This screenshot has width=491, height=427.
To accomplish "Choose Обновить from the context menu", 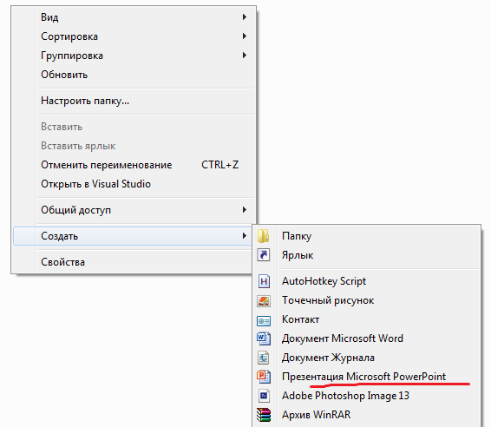I will coord(134,75).
